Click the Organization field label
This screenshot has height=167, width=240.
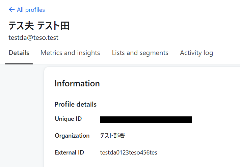tap(72, 136)
